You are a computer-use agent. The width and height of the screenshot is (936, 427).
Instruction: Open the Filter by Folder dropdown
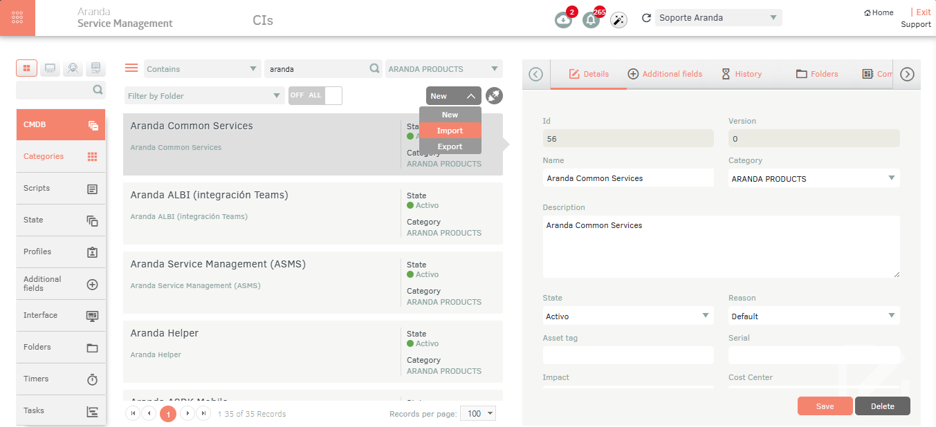[205, 96]
